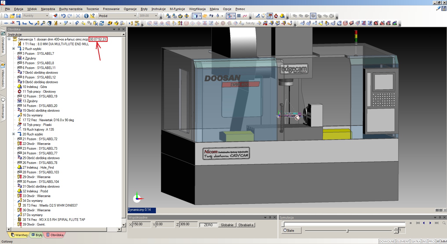This screenshot has height=244, width=447.
Task: Open the Współrzędne panel options arrow
Action: pyautogui.click(x=265, y=217)
